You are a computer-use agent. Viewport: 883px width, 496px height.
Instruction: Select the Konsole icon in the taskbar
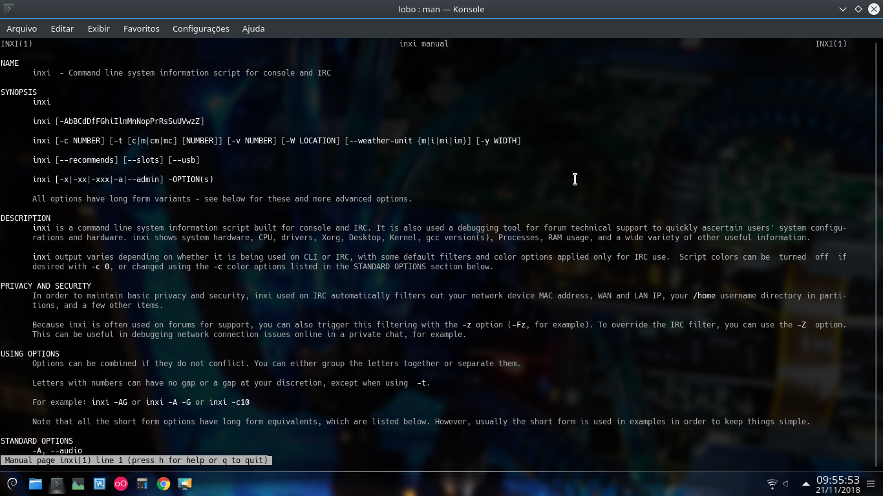tap(56, 484)
